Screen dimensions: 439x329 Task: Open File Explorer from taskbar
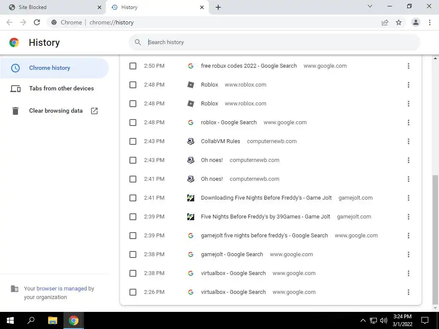coord(52,320)
